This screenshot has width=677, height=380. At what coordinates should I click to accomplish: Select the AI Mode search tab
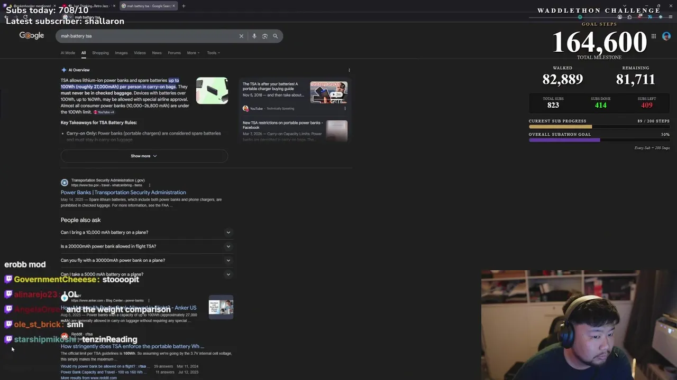[68, 53]
